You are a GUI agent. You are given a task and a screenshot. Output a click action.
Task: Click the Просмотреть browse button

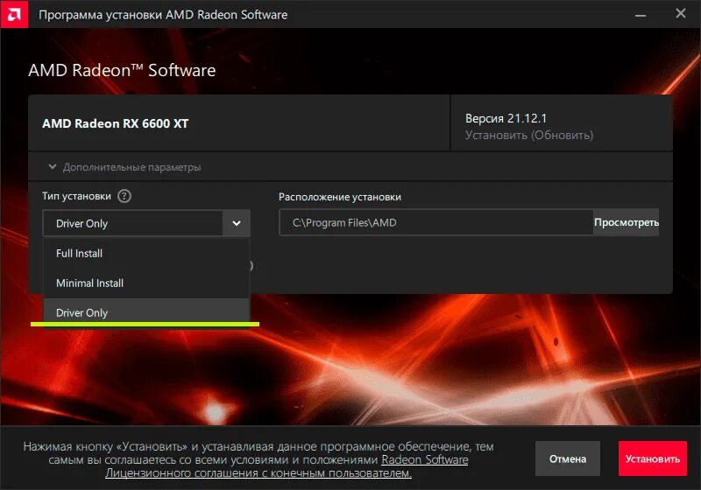627,222
